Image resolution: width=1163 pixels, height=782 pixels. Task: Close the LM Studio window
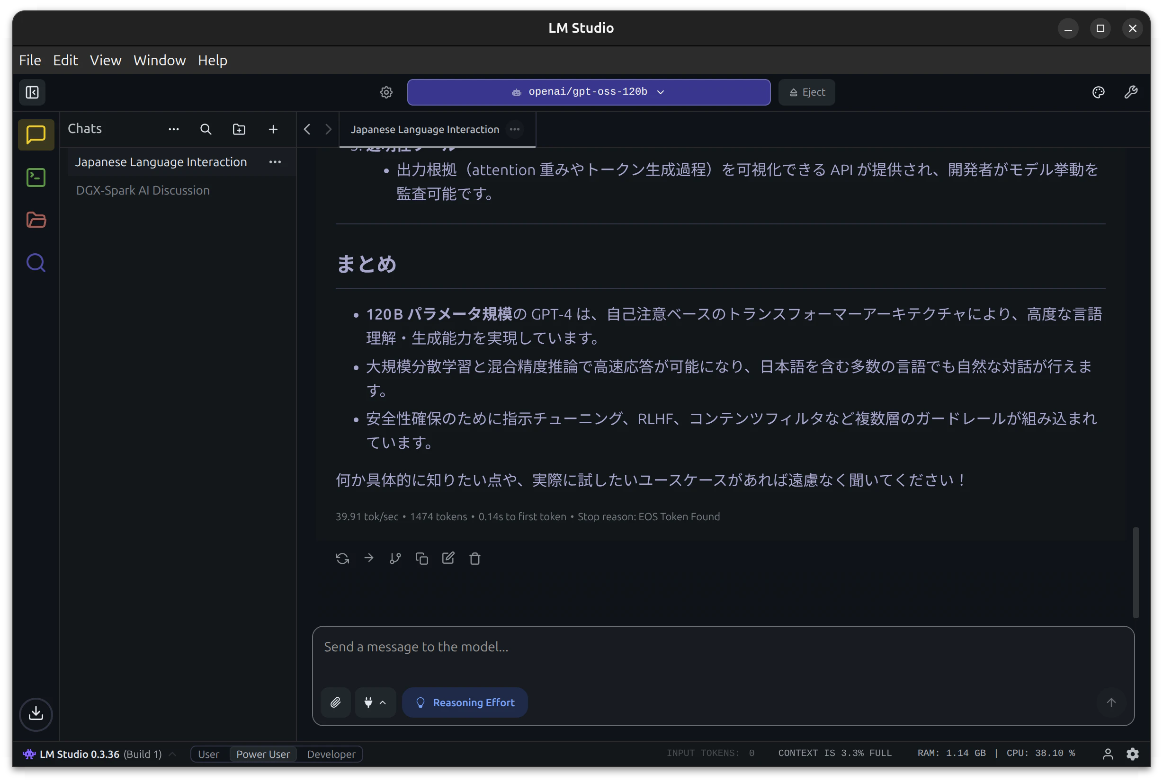coord(1133,28)
